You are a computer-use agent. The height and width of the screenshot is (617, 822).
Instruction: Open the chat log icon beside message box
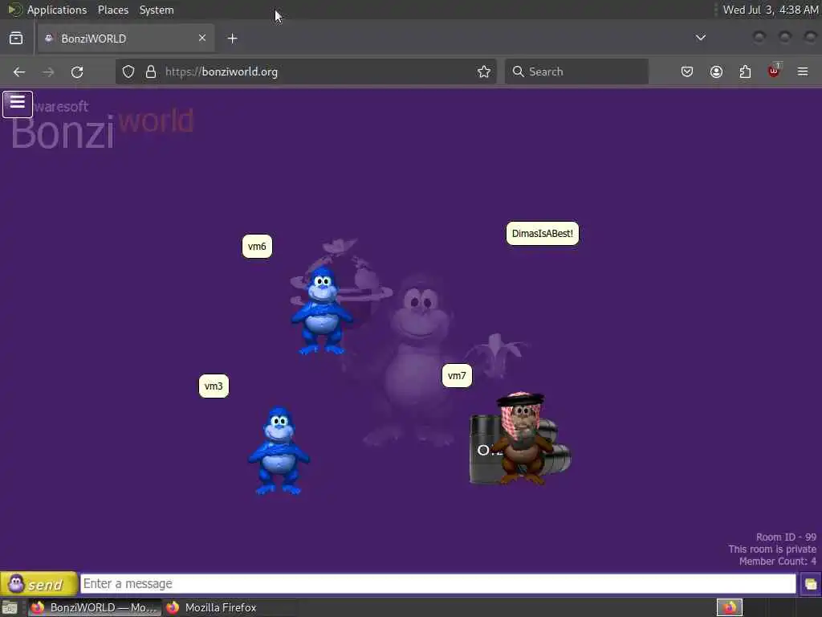click(x=810, y=584)
